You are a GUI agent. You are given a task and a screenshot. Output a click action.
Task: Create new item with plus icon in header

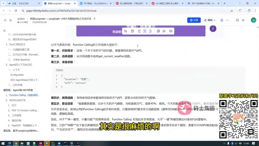(x=243, y=20)
